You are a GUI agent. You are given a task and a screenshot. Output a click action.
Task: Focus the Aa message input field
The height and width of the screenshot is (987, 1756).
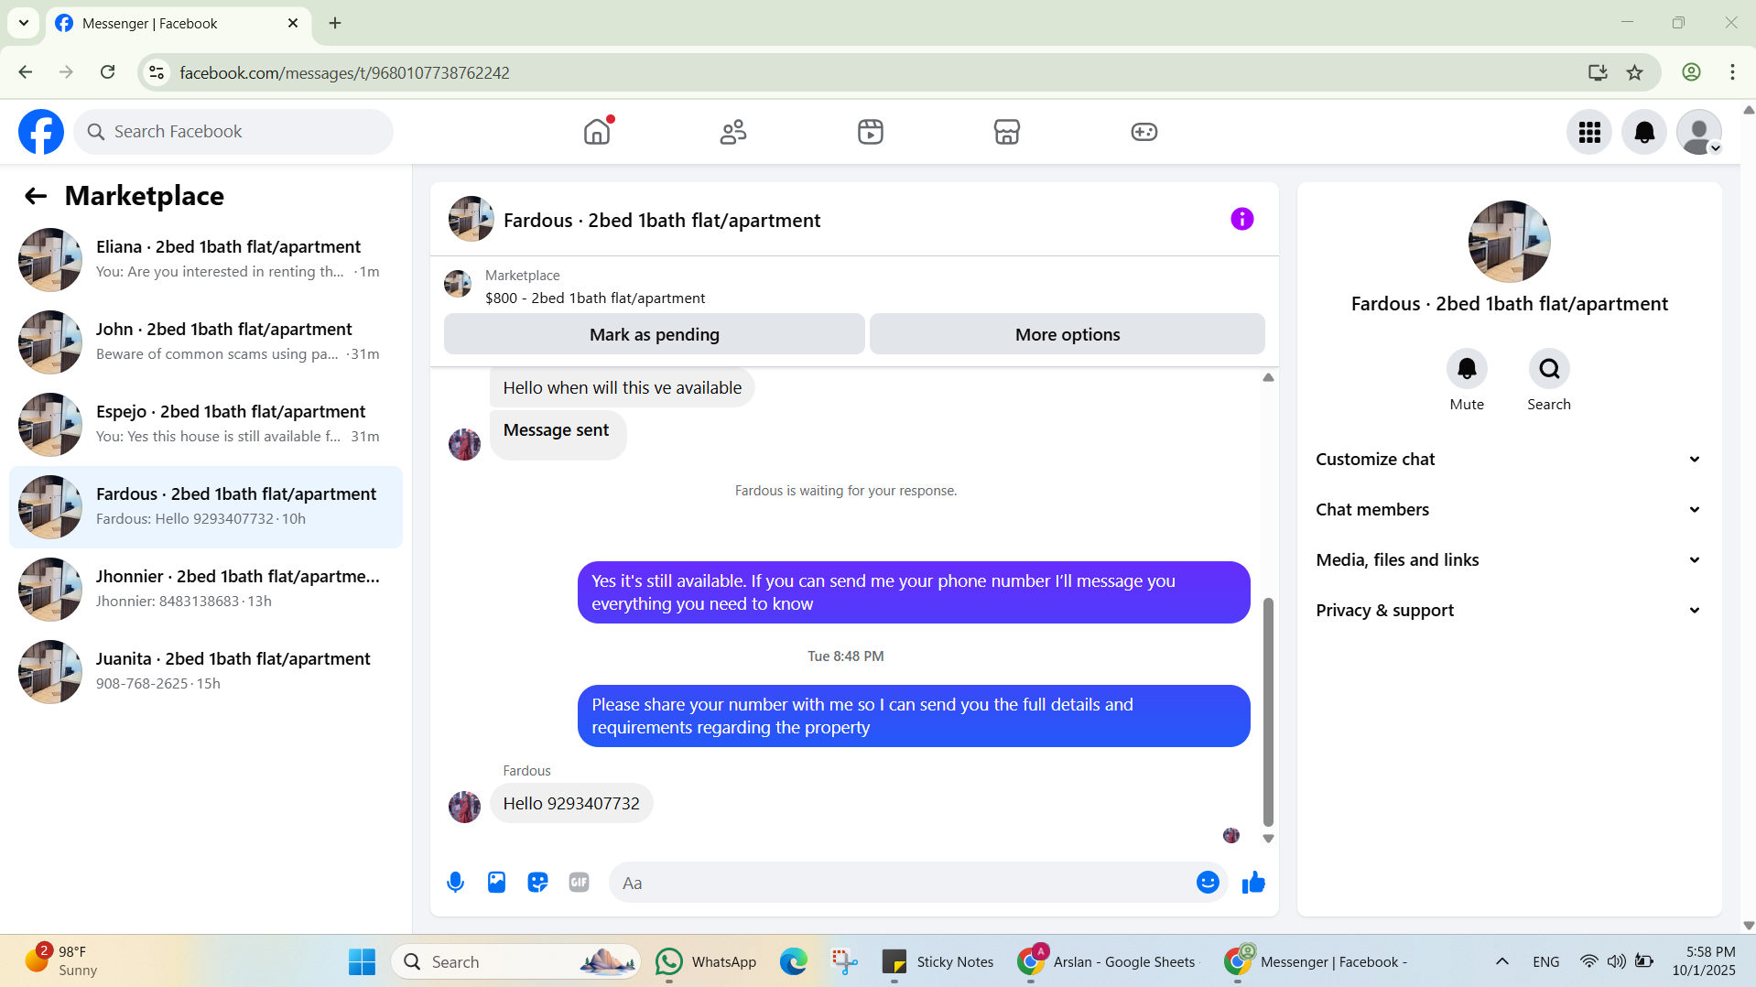click(x=902, y=883)
